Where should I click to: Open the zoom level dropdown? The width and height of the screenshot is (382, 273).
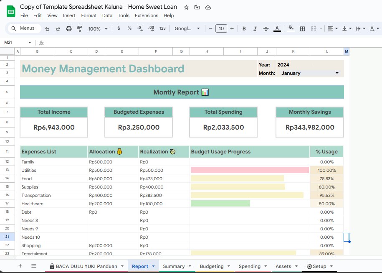coord(98,28)
